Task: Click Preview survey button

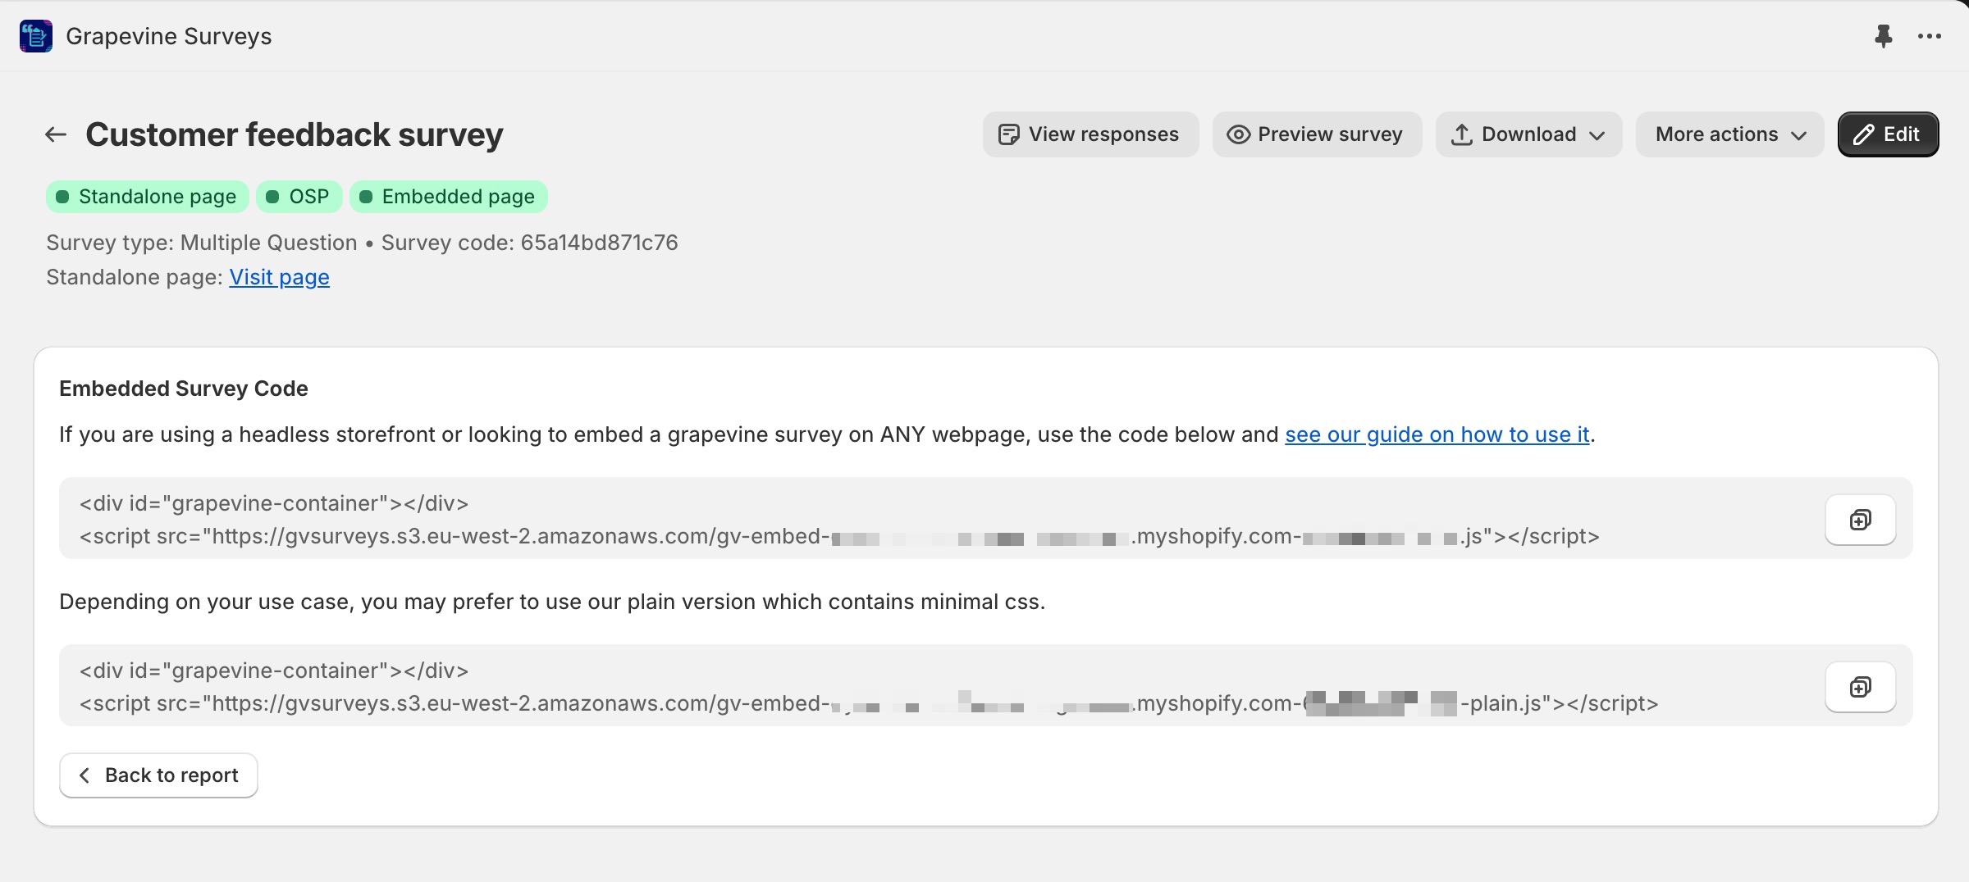Action: (1317, 134)
